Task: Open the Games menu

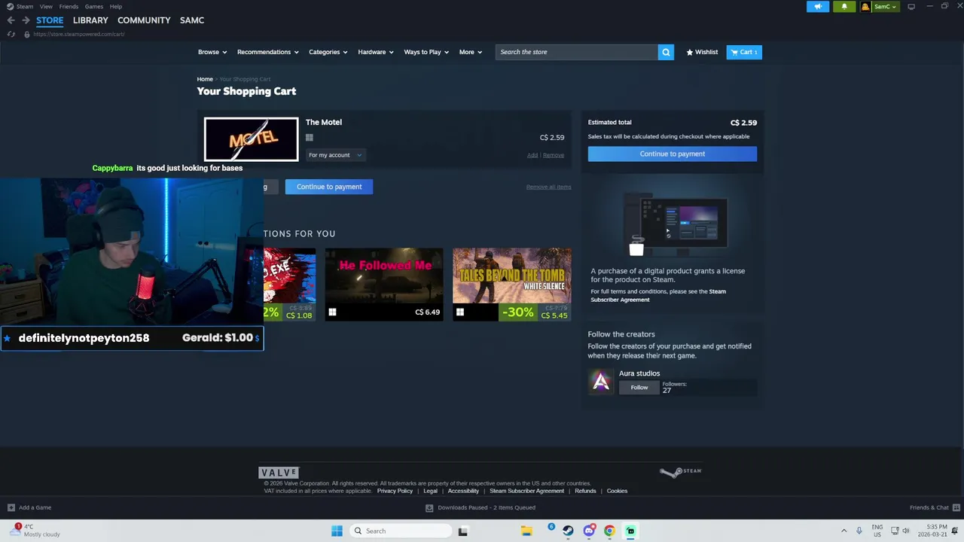Action: pos(94,7)
